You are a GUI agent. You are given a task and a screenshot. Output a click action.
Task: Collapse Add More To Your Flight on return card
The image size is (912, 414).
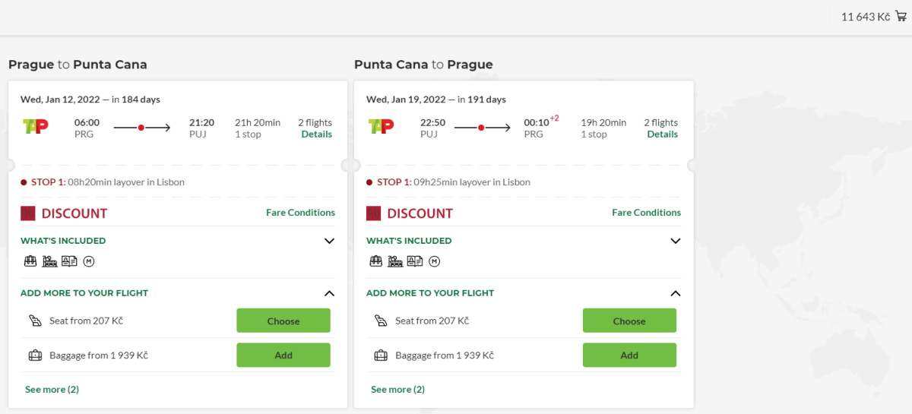(x=675, y=293)
